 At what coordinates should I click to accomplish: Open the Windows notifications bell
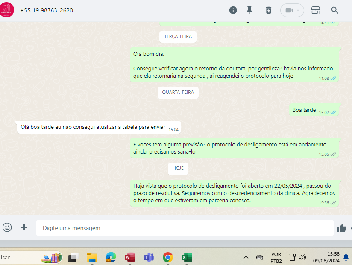tap(346, 257)
